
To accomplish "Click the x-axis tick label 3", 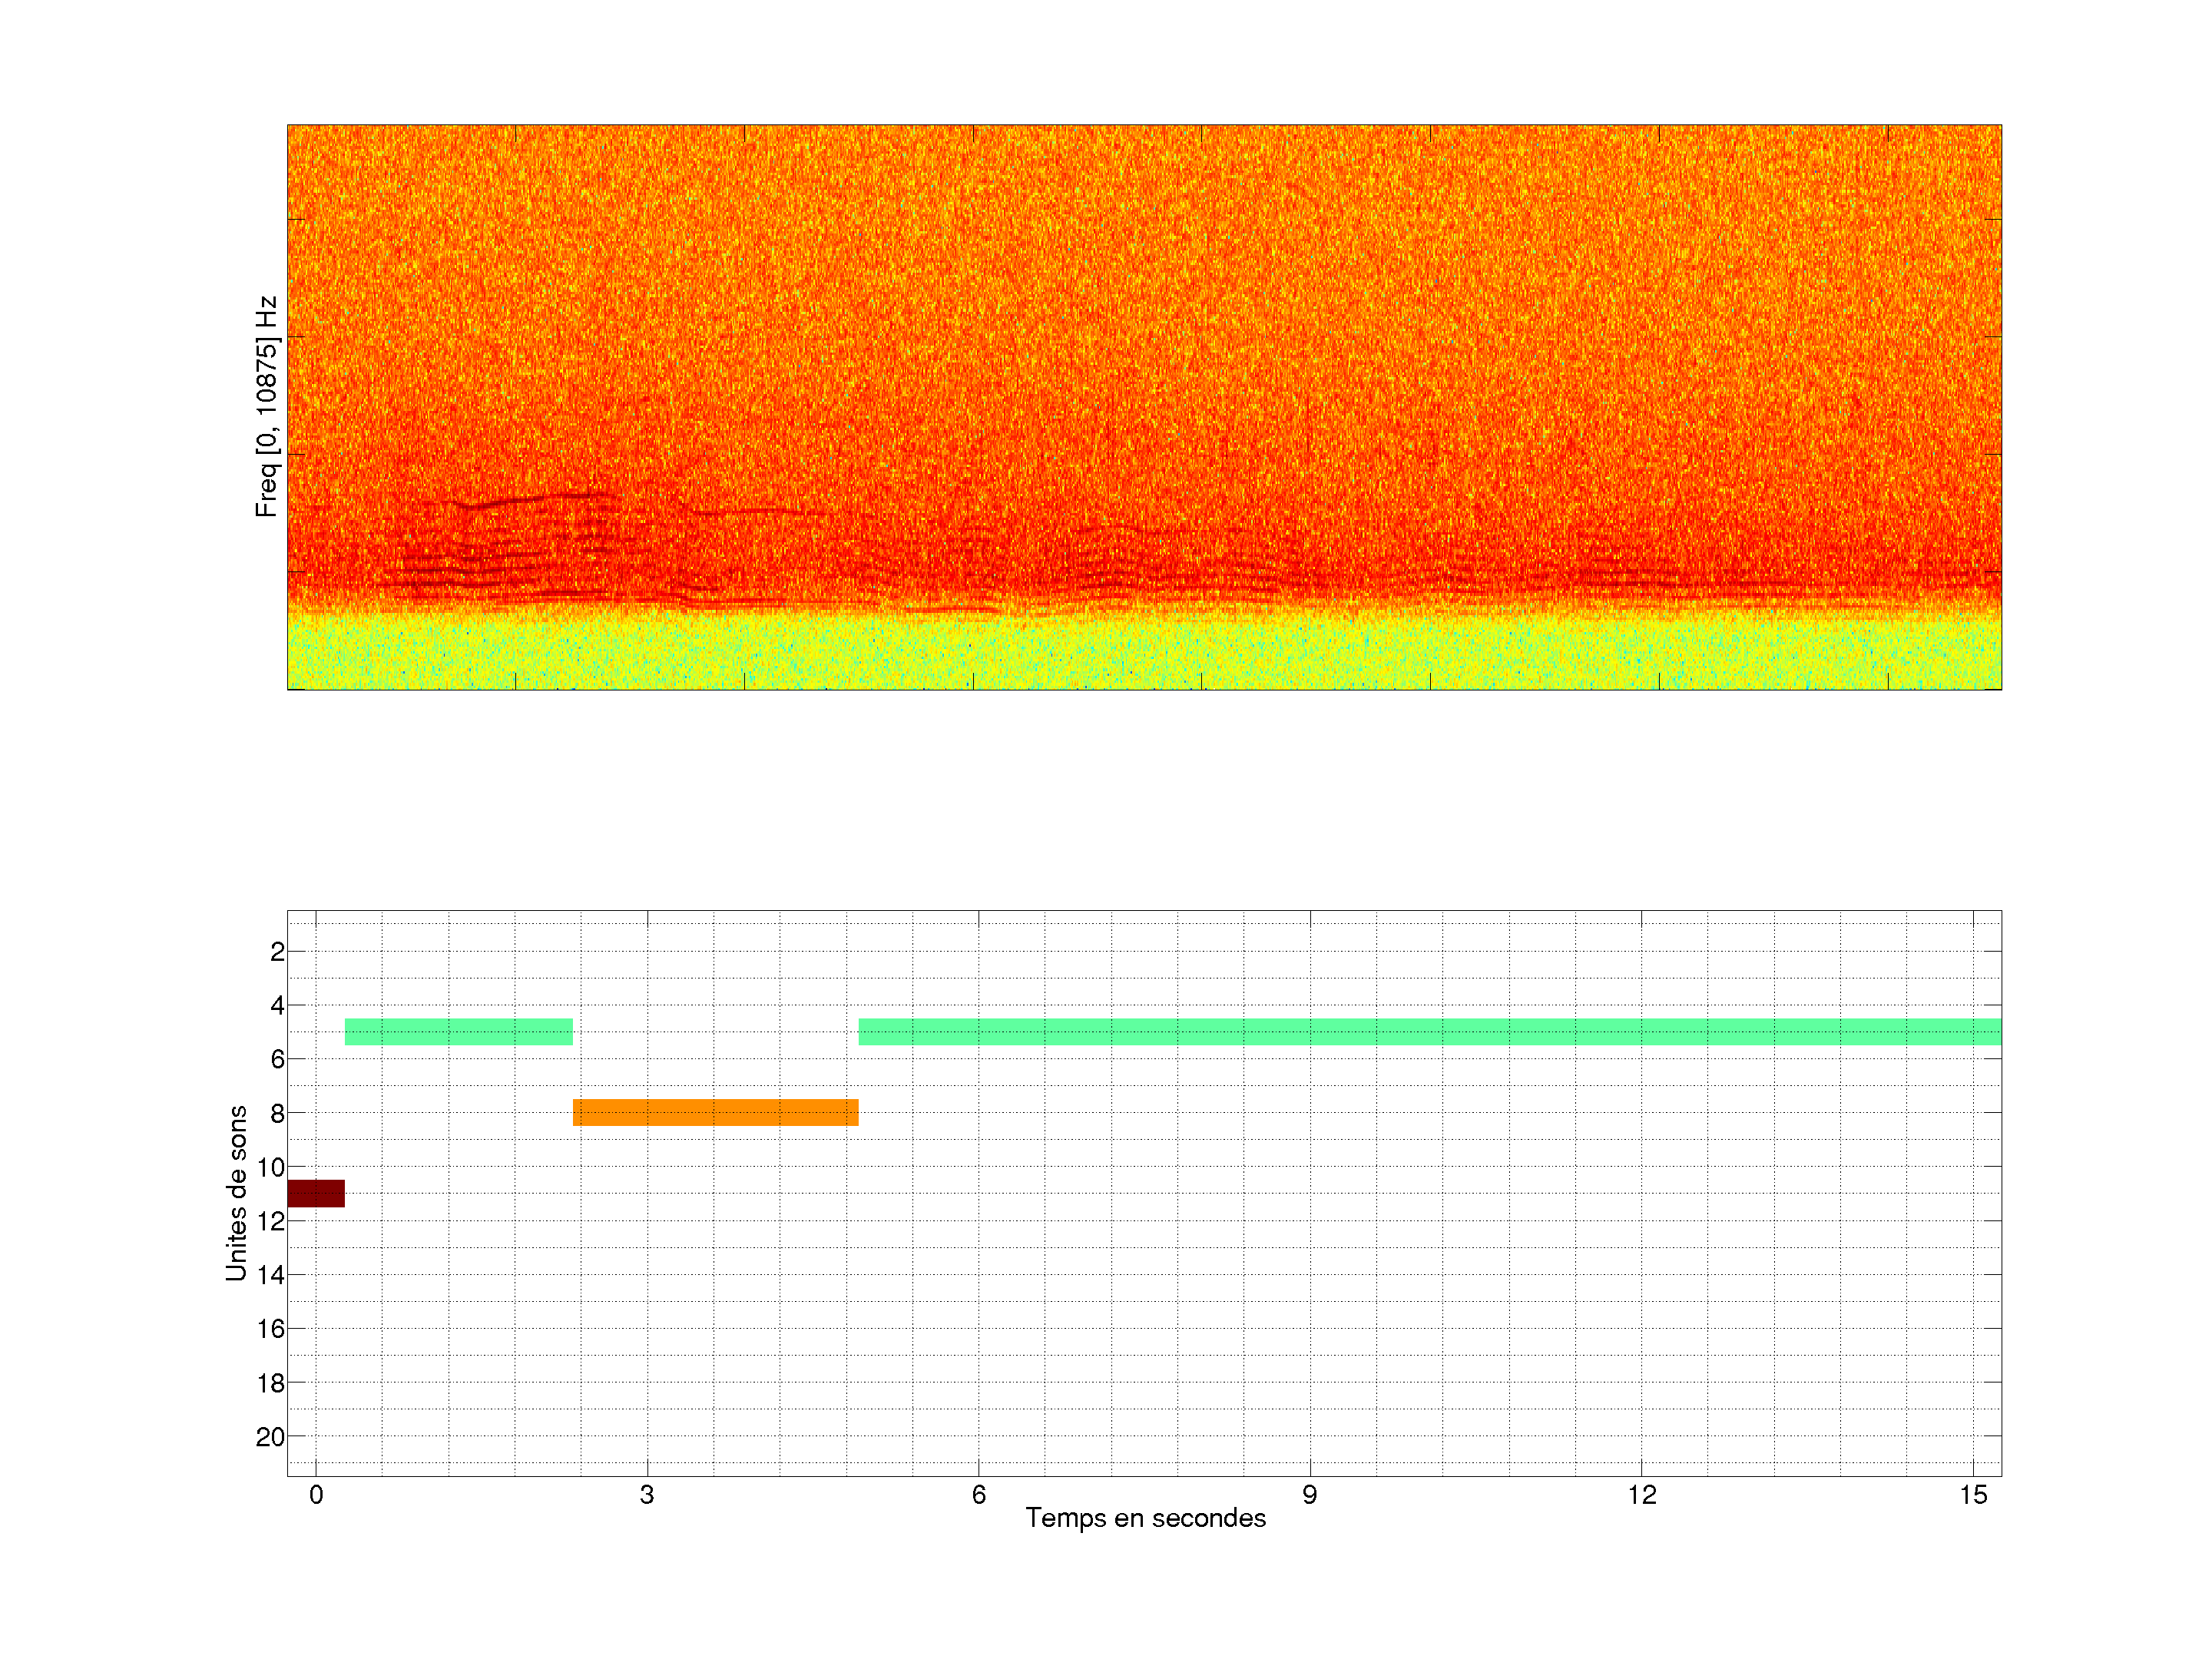I will tap(647, 1495).
